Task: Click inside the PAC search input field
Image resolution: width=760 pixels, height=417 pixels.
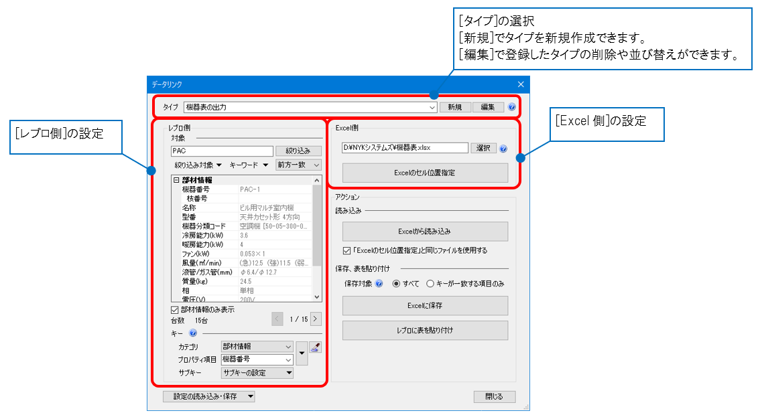Action: point(221,150)
